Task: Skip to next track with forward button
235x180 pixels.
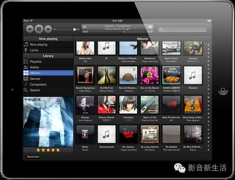Action: coord(48,29)
